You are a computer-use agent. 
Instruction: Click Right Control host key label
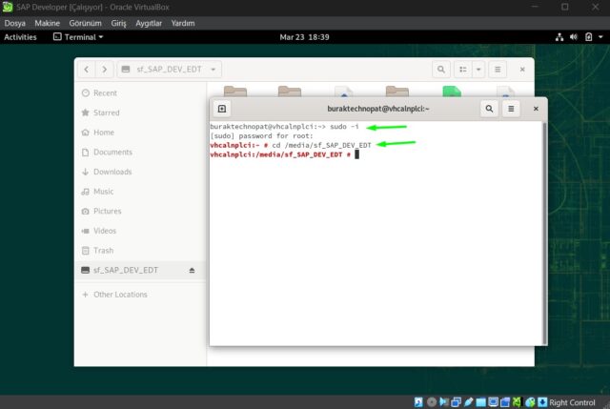572,402
